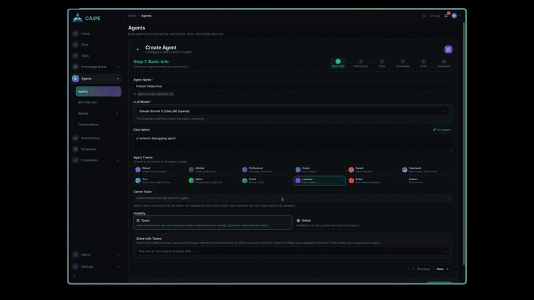Go back using the Create Agent arrow

pos(138,49)
